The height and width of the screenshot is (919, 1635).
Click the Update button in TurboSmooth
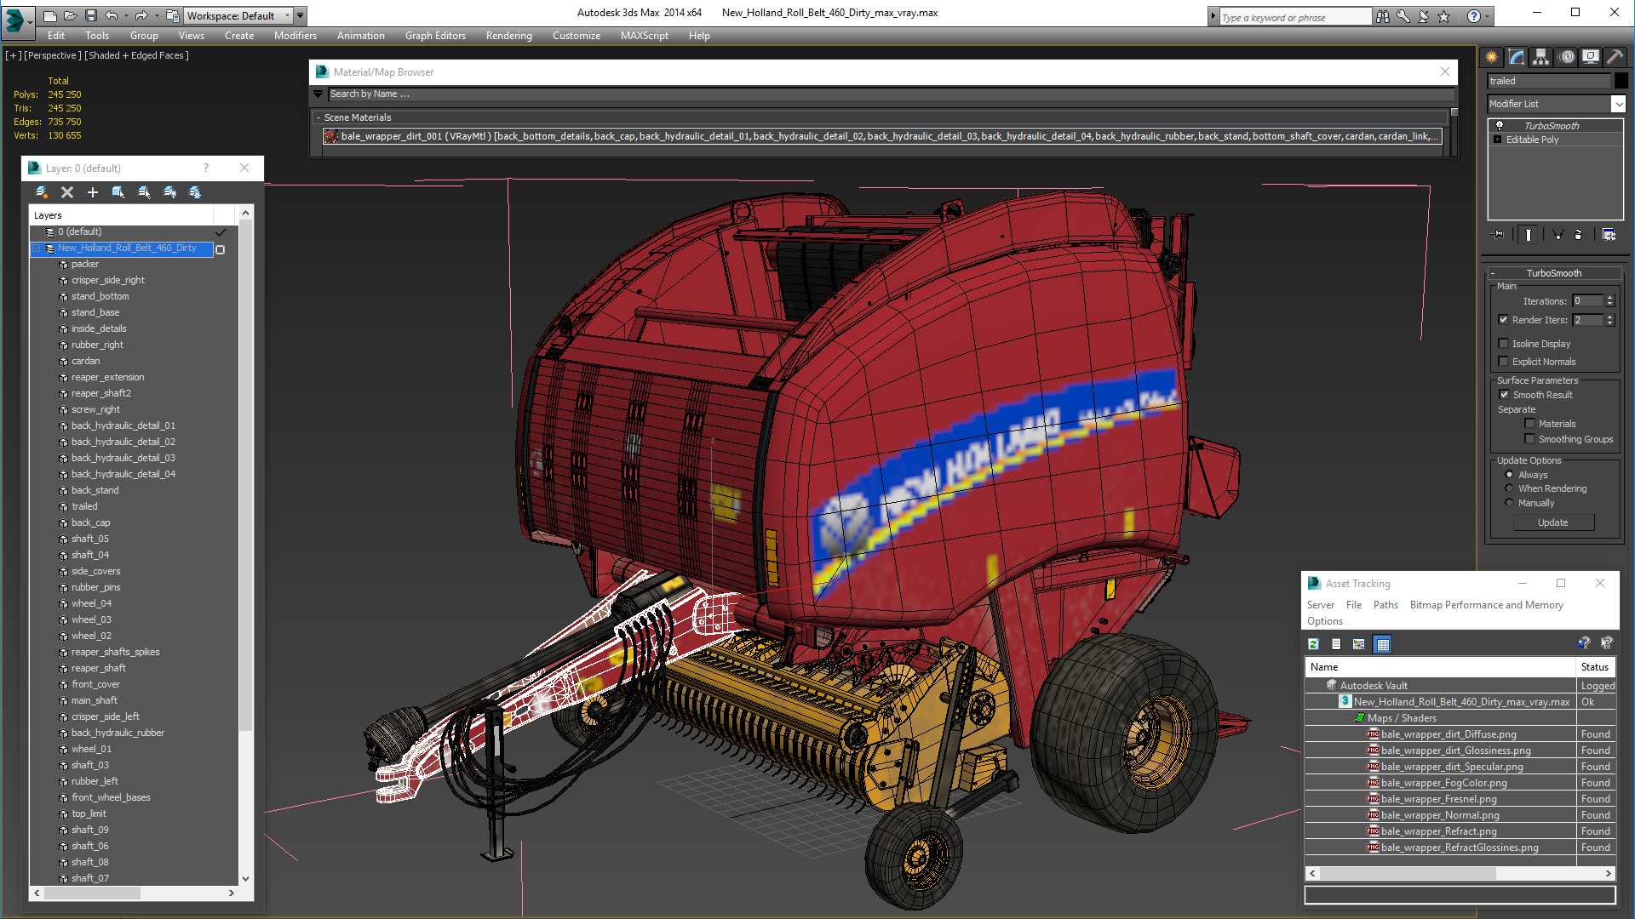point(1552,522)
